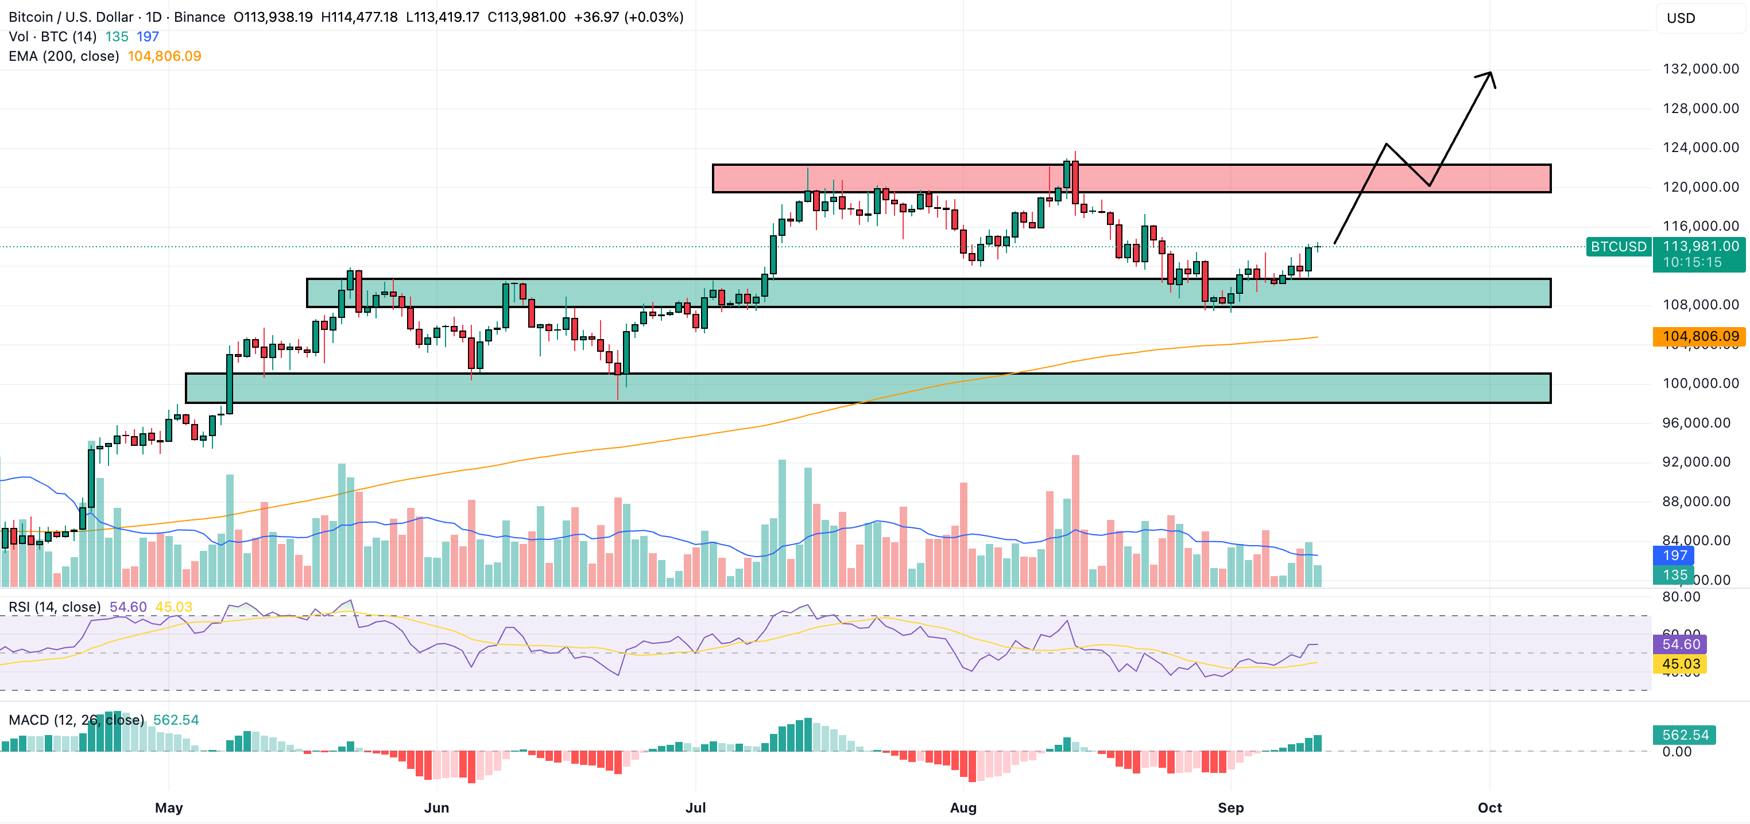Viewport: 1750px width, 824px height.
Task: Select the RSI (14, close) indicator legend
Action: click(x=55, y=607)
